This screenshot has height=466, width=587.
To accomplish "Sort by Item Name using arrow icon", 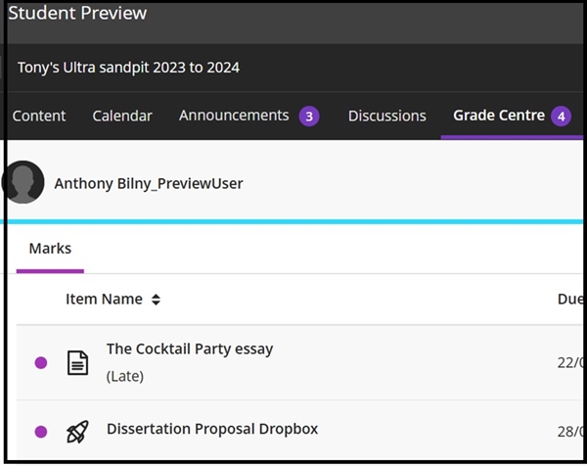I will pyautogui.click(x=156, y=300).
